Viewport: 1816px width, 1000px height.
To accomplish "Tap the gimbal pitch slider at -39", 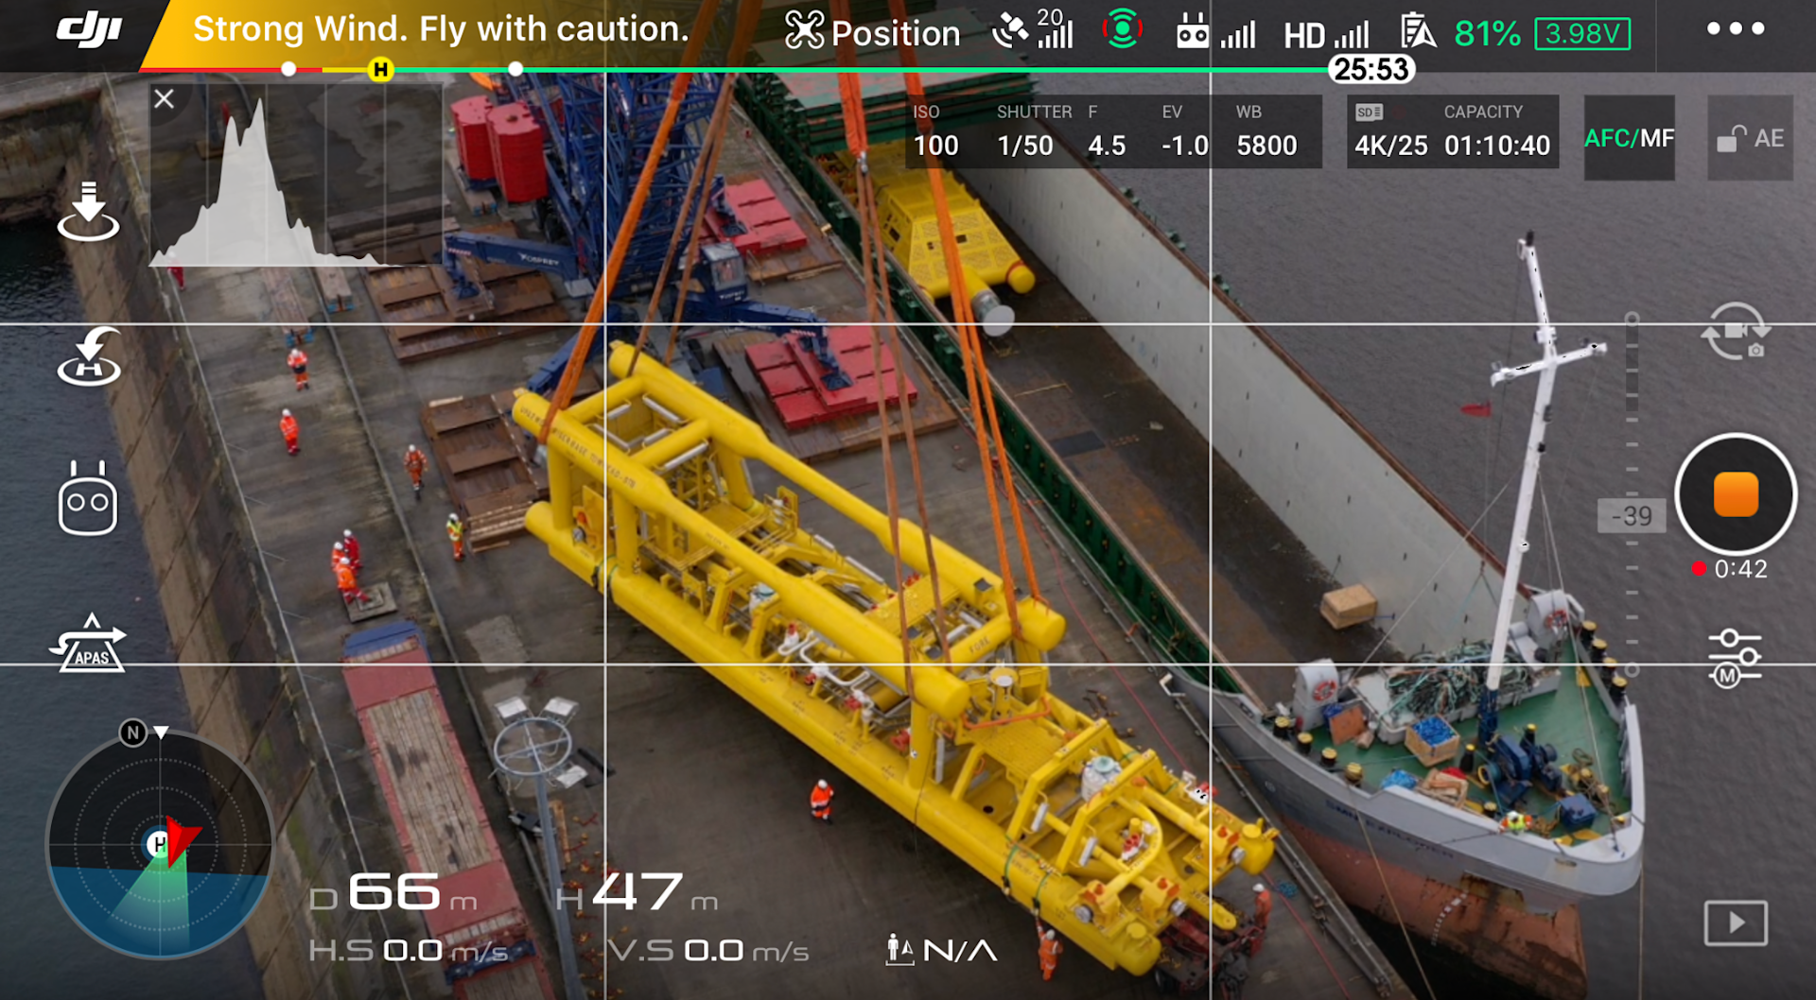I will coord(1632,515).
